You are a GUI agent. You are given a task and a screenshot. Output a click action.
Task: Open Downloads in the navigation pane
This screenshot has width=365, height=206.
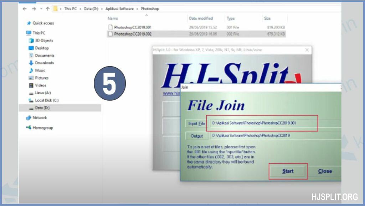(x=45, y=63)
